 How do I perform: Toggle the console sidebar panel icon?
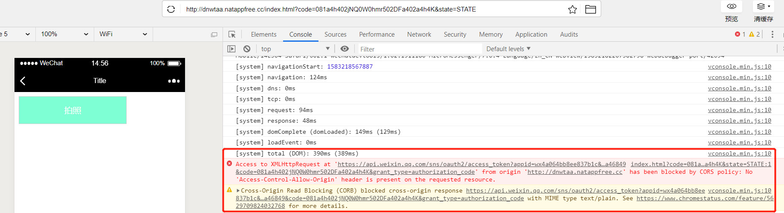pos(231,49)
